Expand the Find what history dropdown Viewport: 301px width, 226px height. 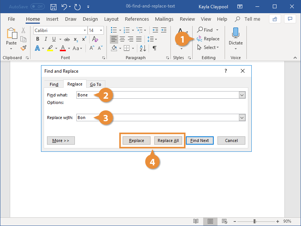(x=242, y=95)
